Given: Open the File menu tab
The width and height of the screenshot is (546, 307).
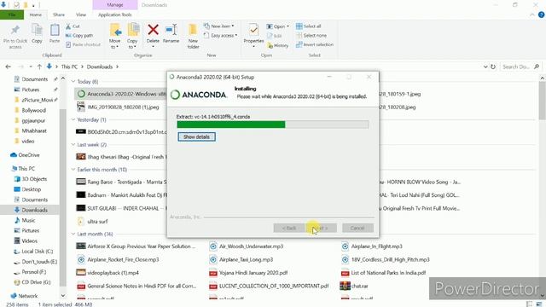Looking at the screenshot, I should pyautogui.click(x=12, y=14).
